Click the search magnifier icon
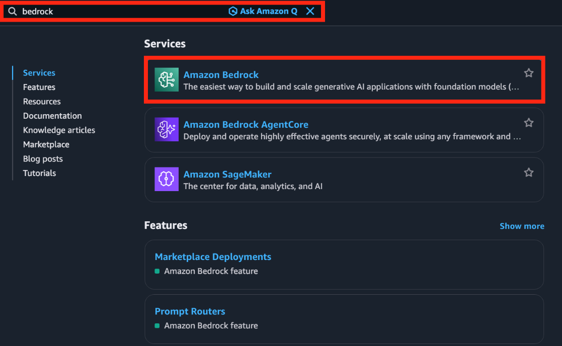 click(13, 12)
